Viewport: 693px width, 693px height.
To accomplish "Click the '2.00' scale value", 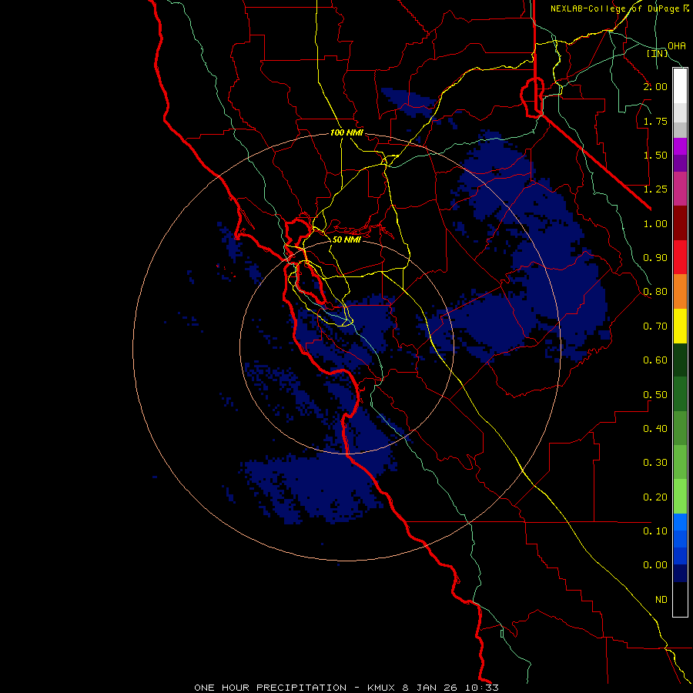I will click(x=655, y=86).
